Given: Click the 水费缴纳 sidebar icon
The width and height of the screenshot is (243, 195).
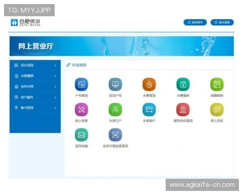Looking at the screenshot, I should coord(17,76).
